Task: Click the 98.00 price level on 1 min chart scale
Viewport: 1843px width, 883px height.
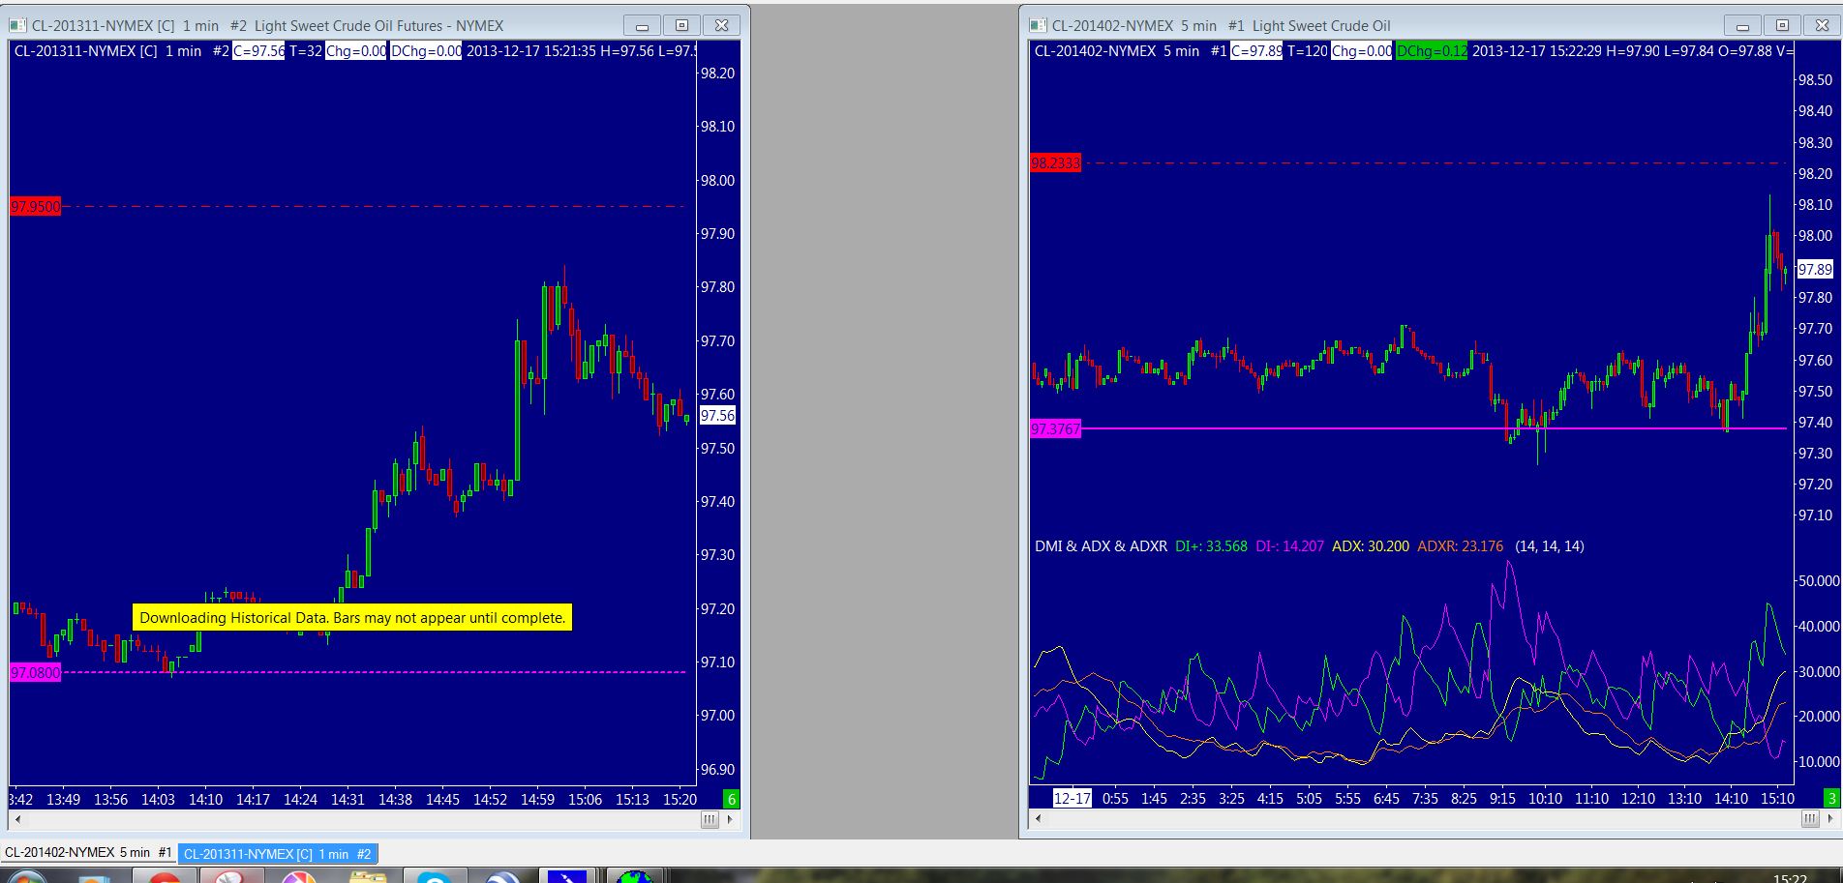Action: [717, 180]
